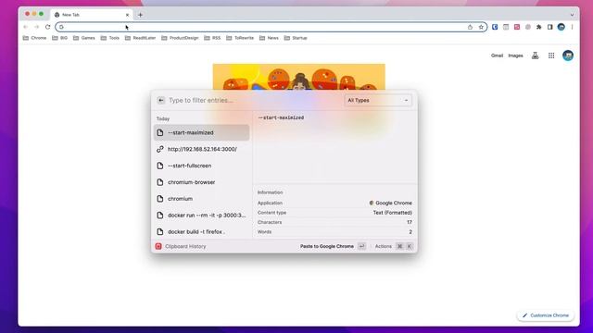
Task: Select the http://192.168.52.164:3000/ link entry
Action: [x=202, y=149]
